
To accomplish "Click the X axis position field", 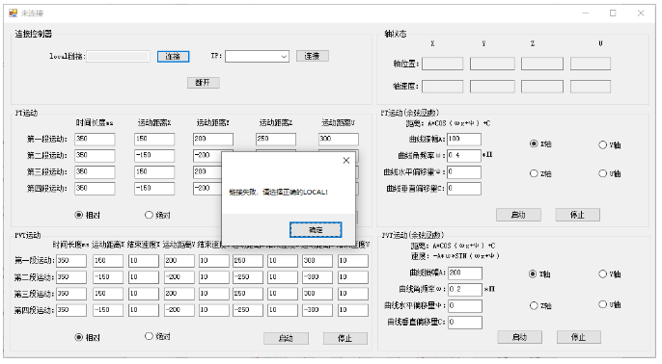I will click(x=442, y=64).
